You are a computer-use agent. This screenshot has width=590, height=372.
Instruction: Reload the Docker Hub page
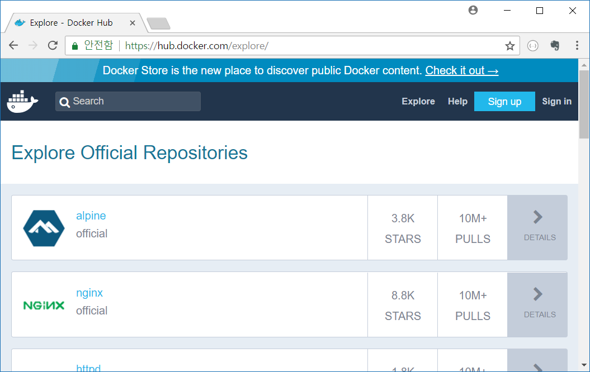[53, 45]
